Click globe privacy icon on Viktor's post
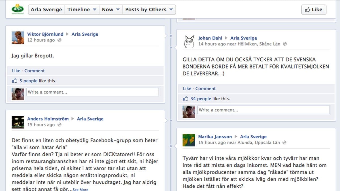Screen dimensions: 340x191 tap(59, 40)
